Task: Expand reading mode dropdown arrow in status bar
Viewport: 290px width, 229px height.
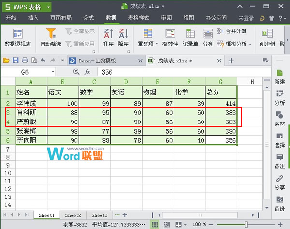Action: (185, 225)
